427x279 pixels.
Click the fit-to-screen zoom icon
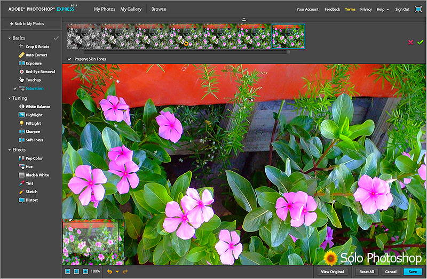(76, 272)
